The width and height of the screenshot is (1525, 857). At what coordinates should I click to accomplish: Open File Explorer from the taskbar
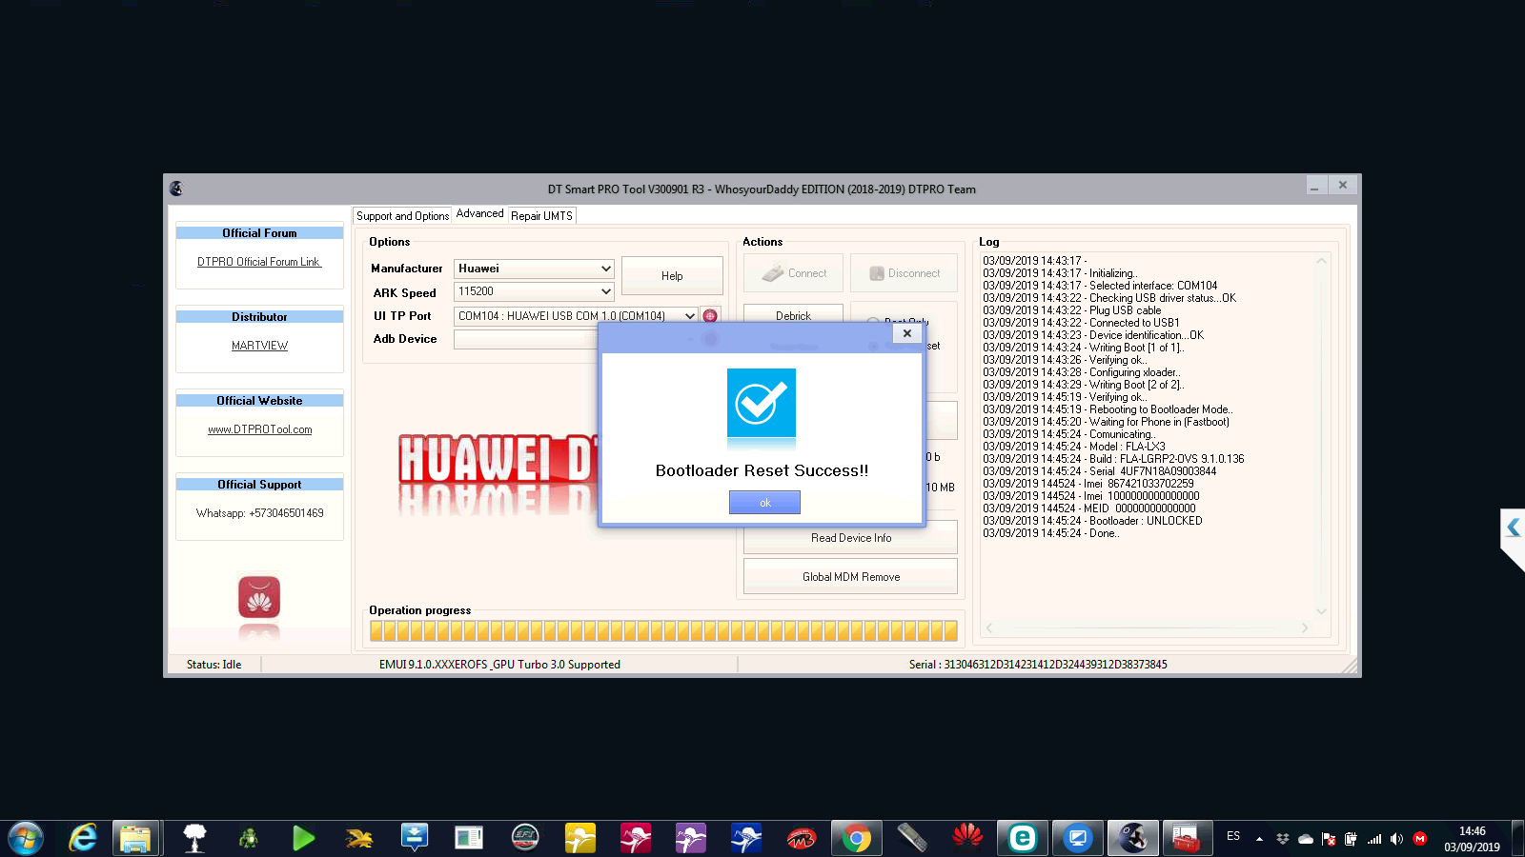coord(136,838)
